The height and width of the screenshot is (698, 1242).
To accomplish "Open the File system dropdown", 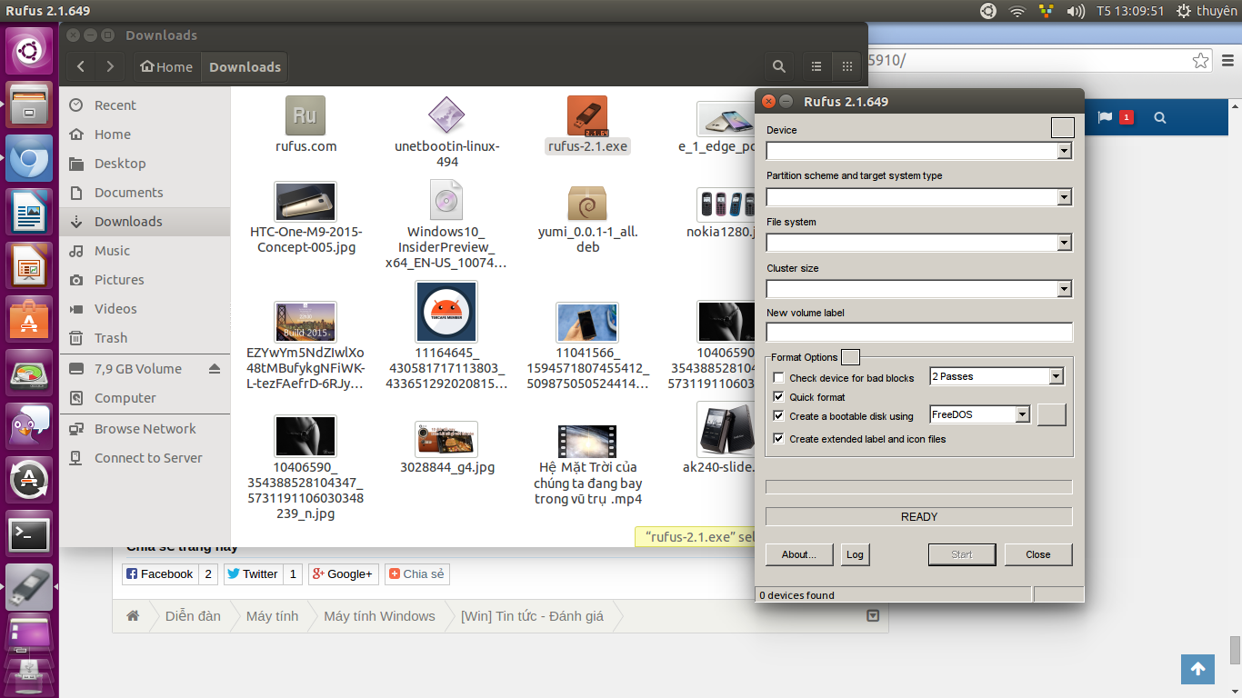I will pyautogui.click(x=1064, y=243).
